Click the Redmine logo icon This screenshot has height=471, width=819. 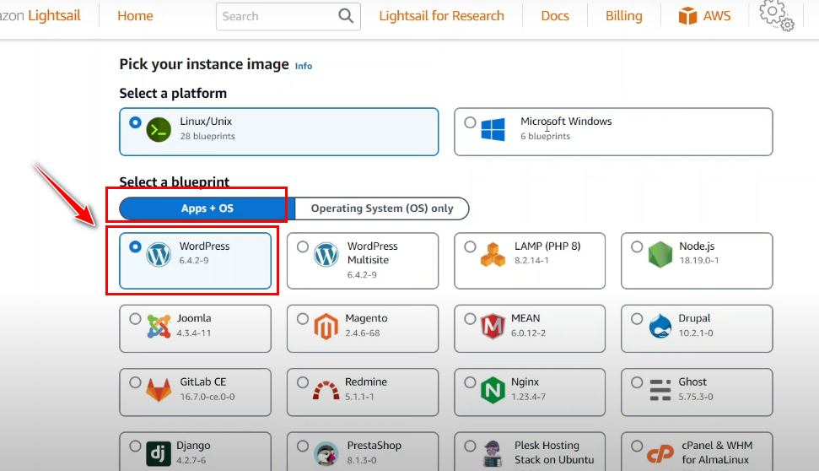tap(326, 391)
